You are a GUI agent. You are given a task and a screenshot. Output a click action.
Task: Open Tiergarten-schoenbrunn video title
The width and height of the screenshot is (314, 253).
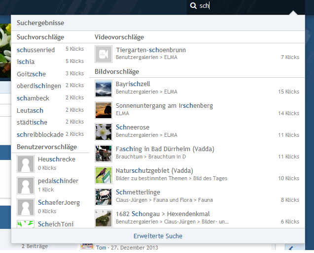point(151,50)
